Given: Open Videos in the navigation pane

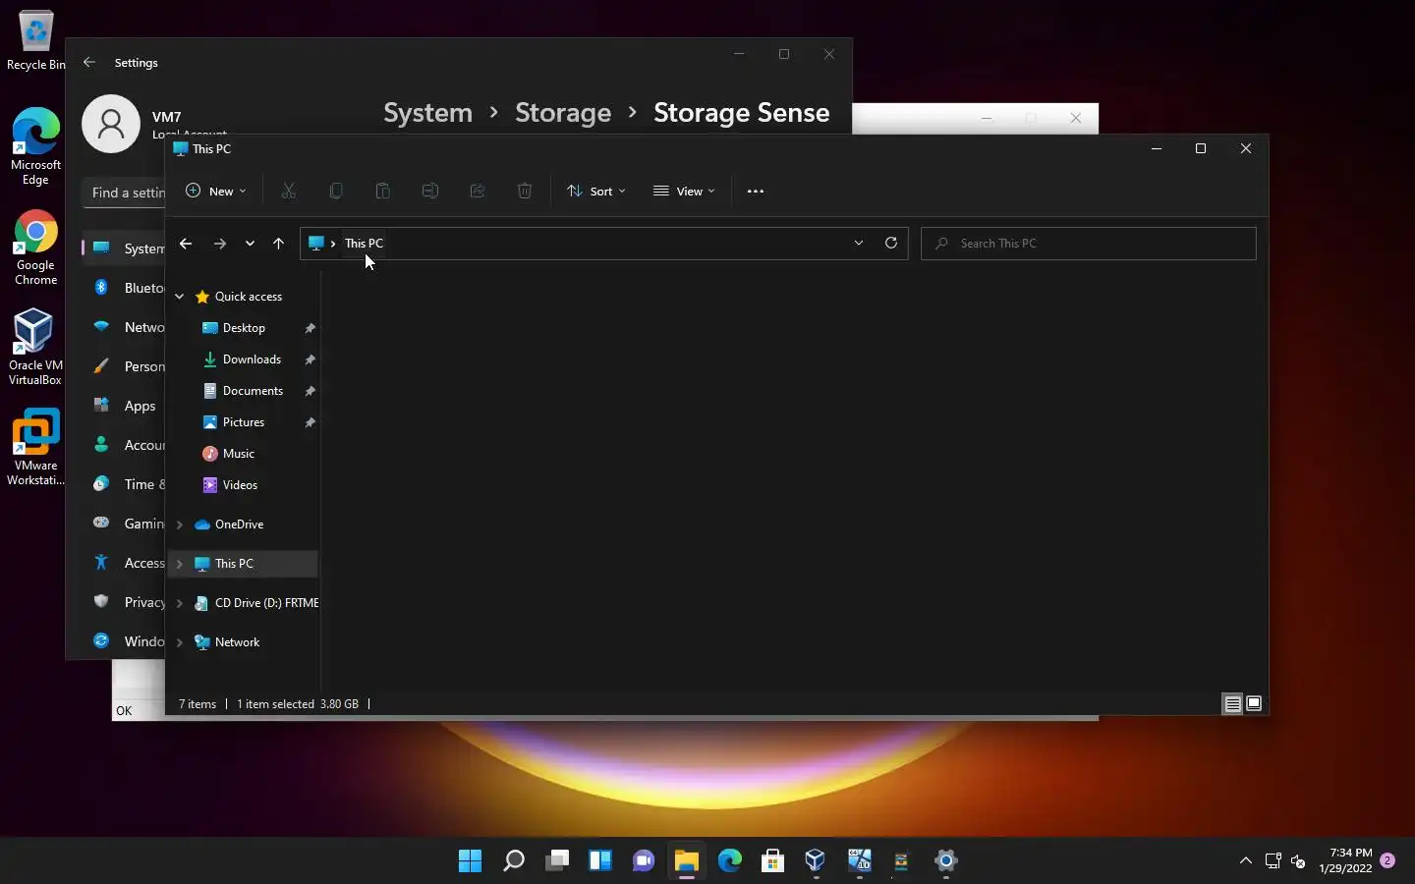Looking at the screenshot, I should coord(240,485).
